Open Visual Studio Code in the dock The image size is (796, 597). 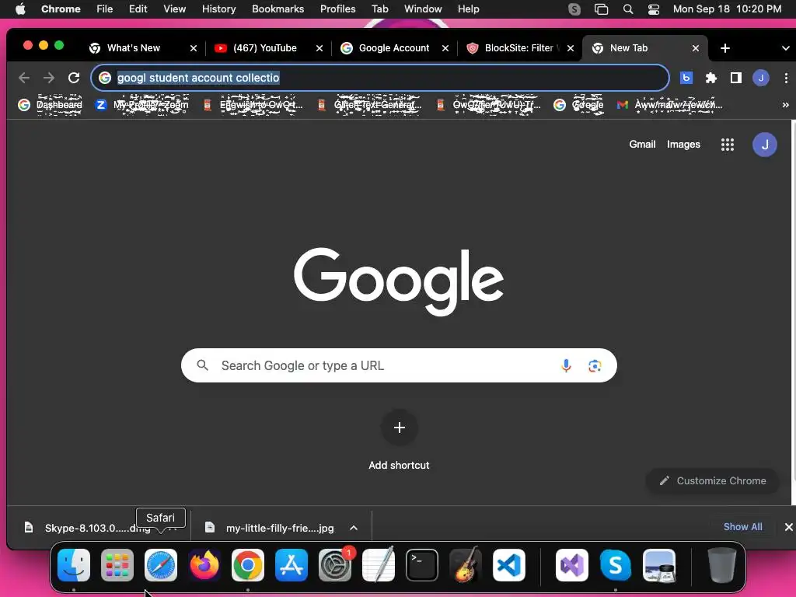point(509,565)
